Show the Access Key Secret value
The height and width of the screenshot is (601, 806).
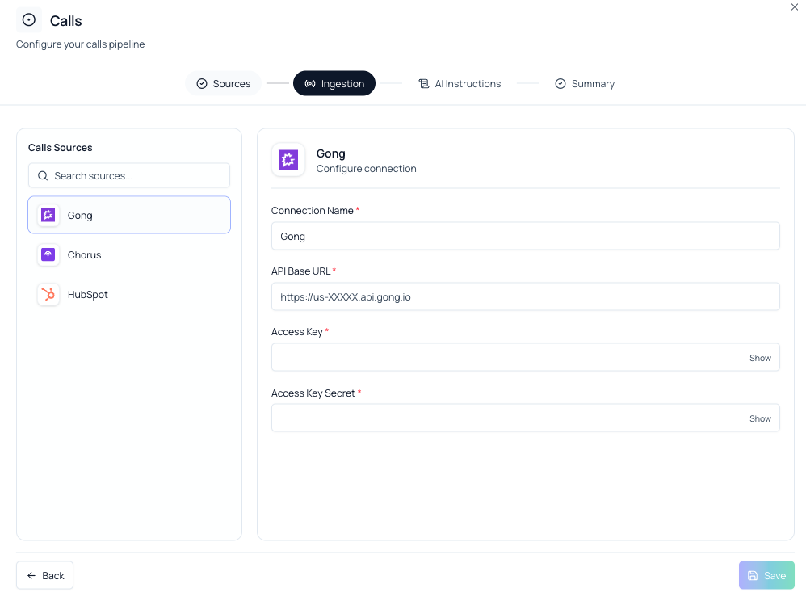pyautogui.click(x=760, y=418)
